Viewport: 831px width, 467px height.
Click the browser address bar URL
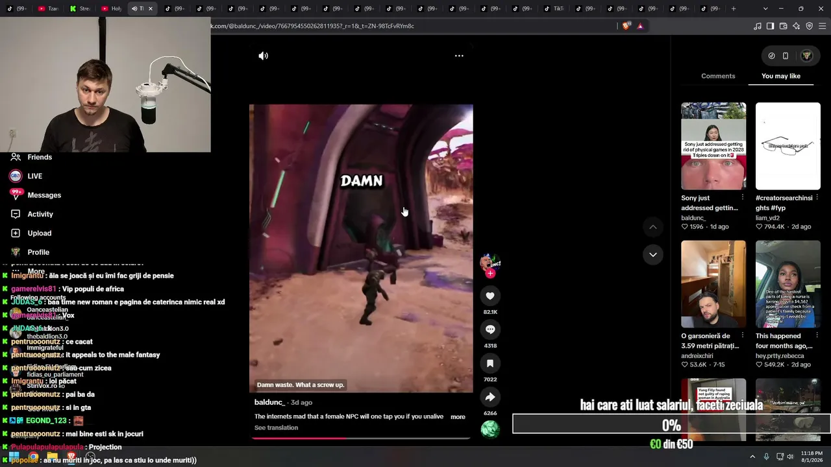(x=313, y=26)
